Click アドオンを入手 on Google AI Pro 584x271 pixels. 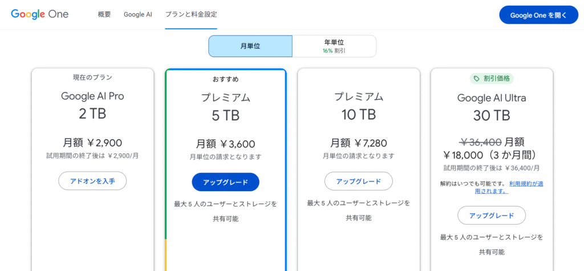click(x=92, y=181)
